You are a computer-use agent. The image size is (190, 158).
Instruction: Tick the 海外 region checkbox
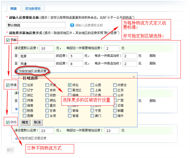[115, 116]
